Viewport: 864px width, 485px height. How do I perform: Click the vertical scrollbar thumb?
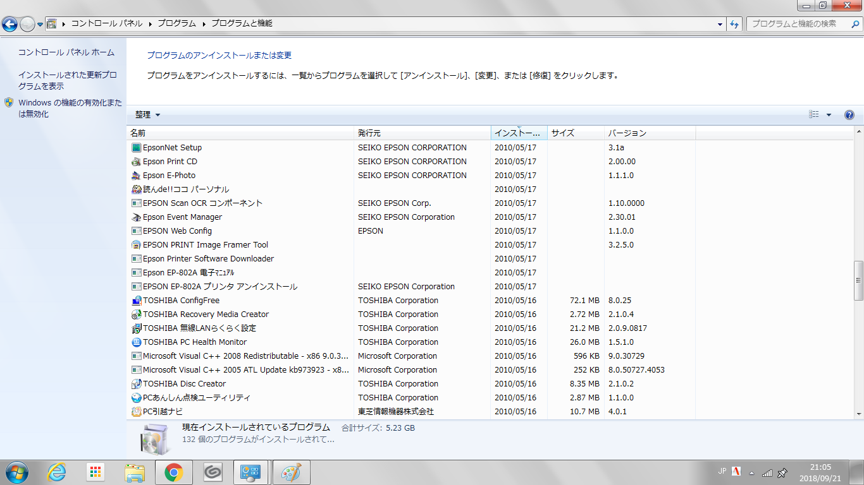[858, 280]
